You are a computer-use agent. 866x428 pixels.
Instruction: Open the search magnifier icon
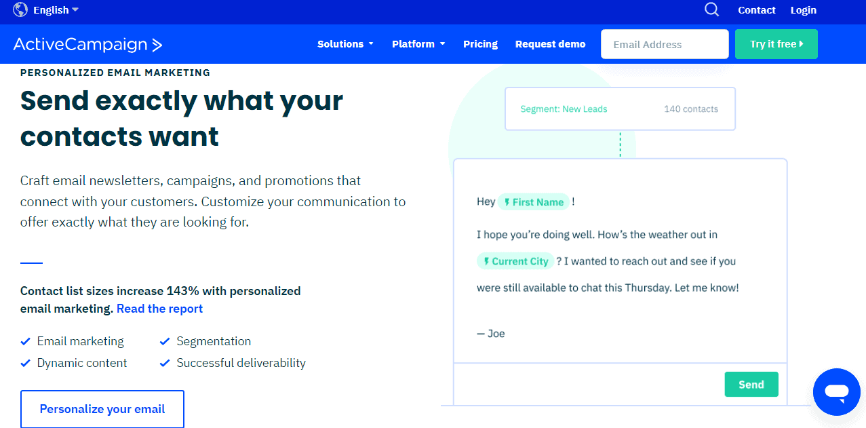711,9
